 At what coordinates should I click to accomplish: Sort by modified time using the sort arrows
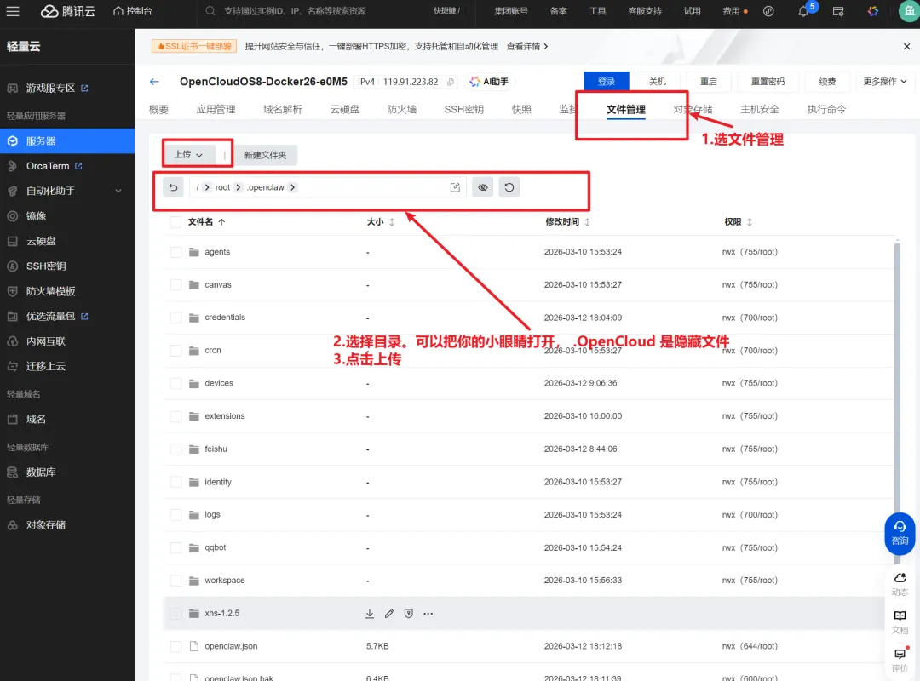pos(587,221)
